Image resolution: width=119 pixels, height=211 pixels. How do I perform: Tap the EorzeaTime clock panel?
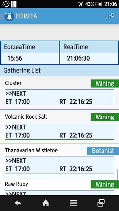[30, 53]
